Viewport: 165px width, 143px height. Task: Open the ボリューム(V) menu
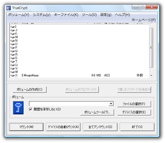click(19, 15)
